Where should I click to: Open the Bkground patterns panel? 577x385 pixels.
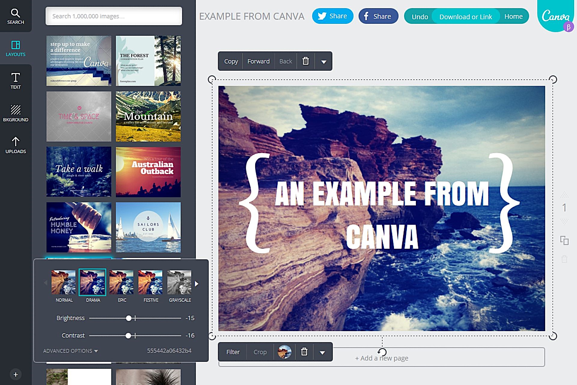[x=15, y=113]
